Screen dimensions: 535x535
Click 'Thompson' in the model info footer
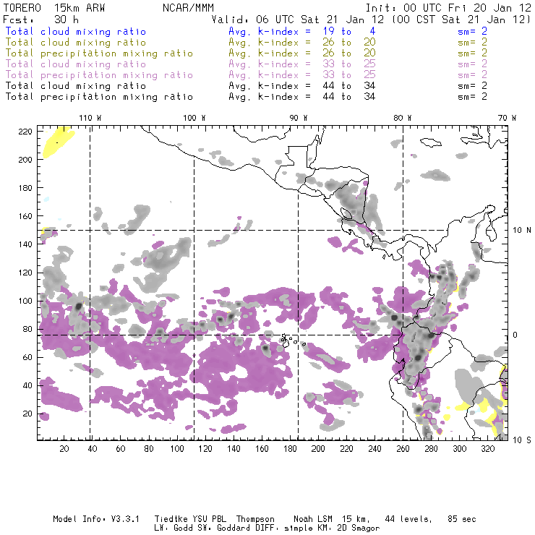coord(255,519)
